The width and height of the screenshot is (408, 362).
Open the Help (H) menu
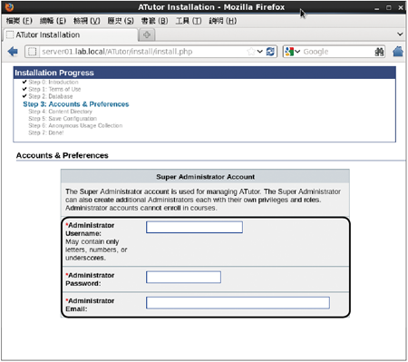(223, 21)
